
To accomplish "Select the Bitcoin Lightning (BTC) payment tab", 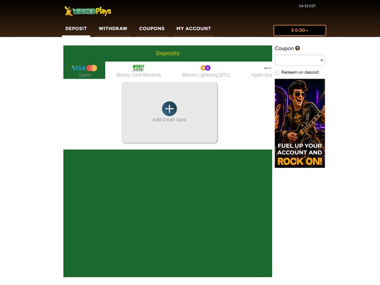I will (x=206, y=70).
